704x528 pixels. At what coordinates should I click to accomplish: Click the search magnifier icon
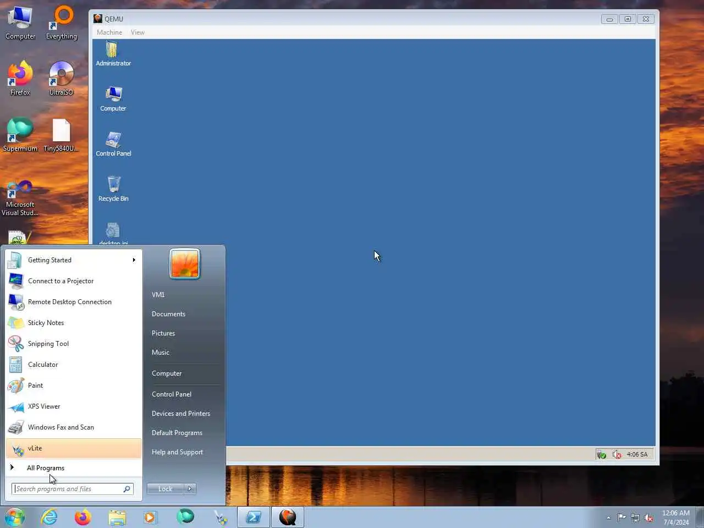[127, 489]
